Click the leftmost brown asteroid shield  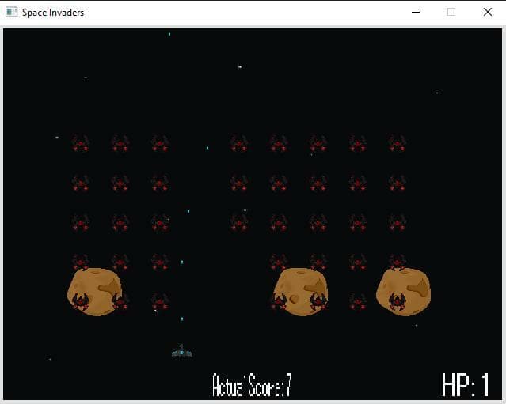[94, 292]
